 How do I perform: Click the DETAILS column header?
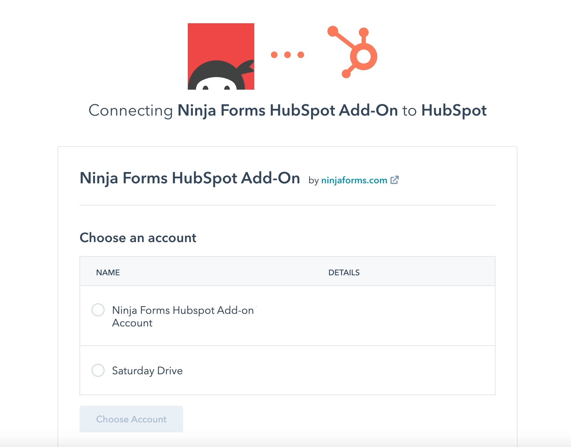pos(344,273)
